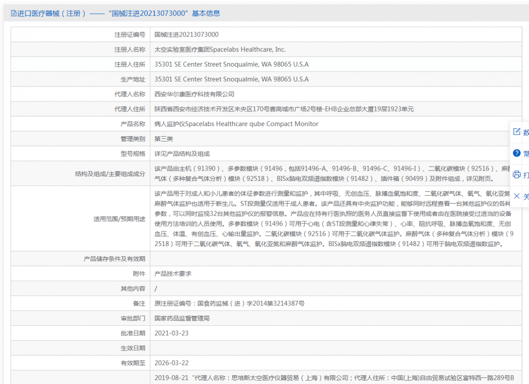Viewport: 529px width, 384px height.
Task: Click the 注册证编号 row label
Action: pos(130,35)
